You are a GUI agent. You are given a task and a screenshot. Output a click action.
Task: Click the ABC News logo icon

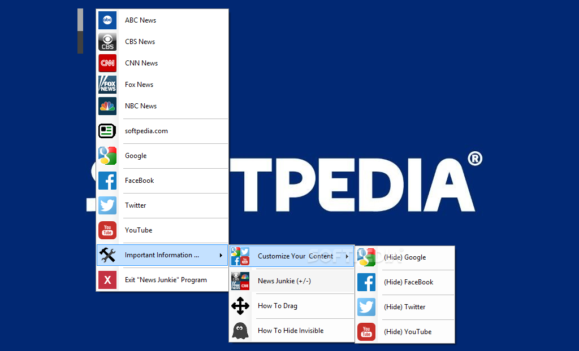(x=107, y=20)
